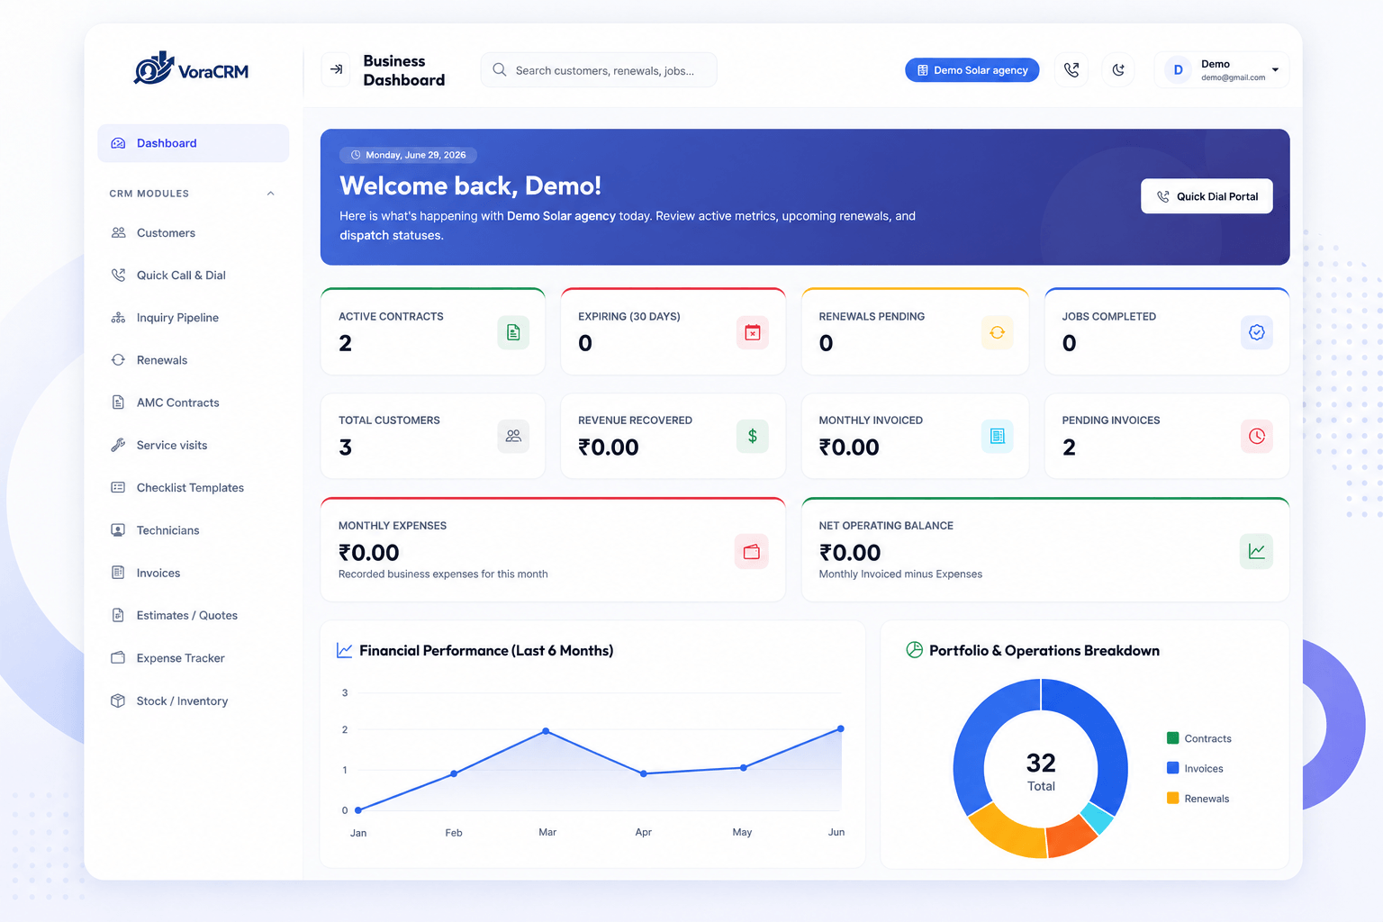Click the Mar data point on chart
The height and width of the screenshot is (922, 1383).
click(x=546, y=731)
